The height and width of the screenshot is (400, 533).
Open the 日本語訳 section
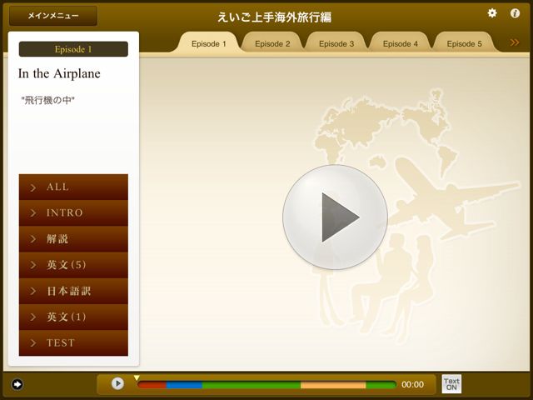[73, 291]
